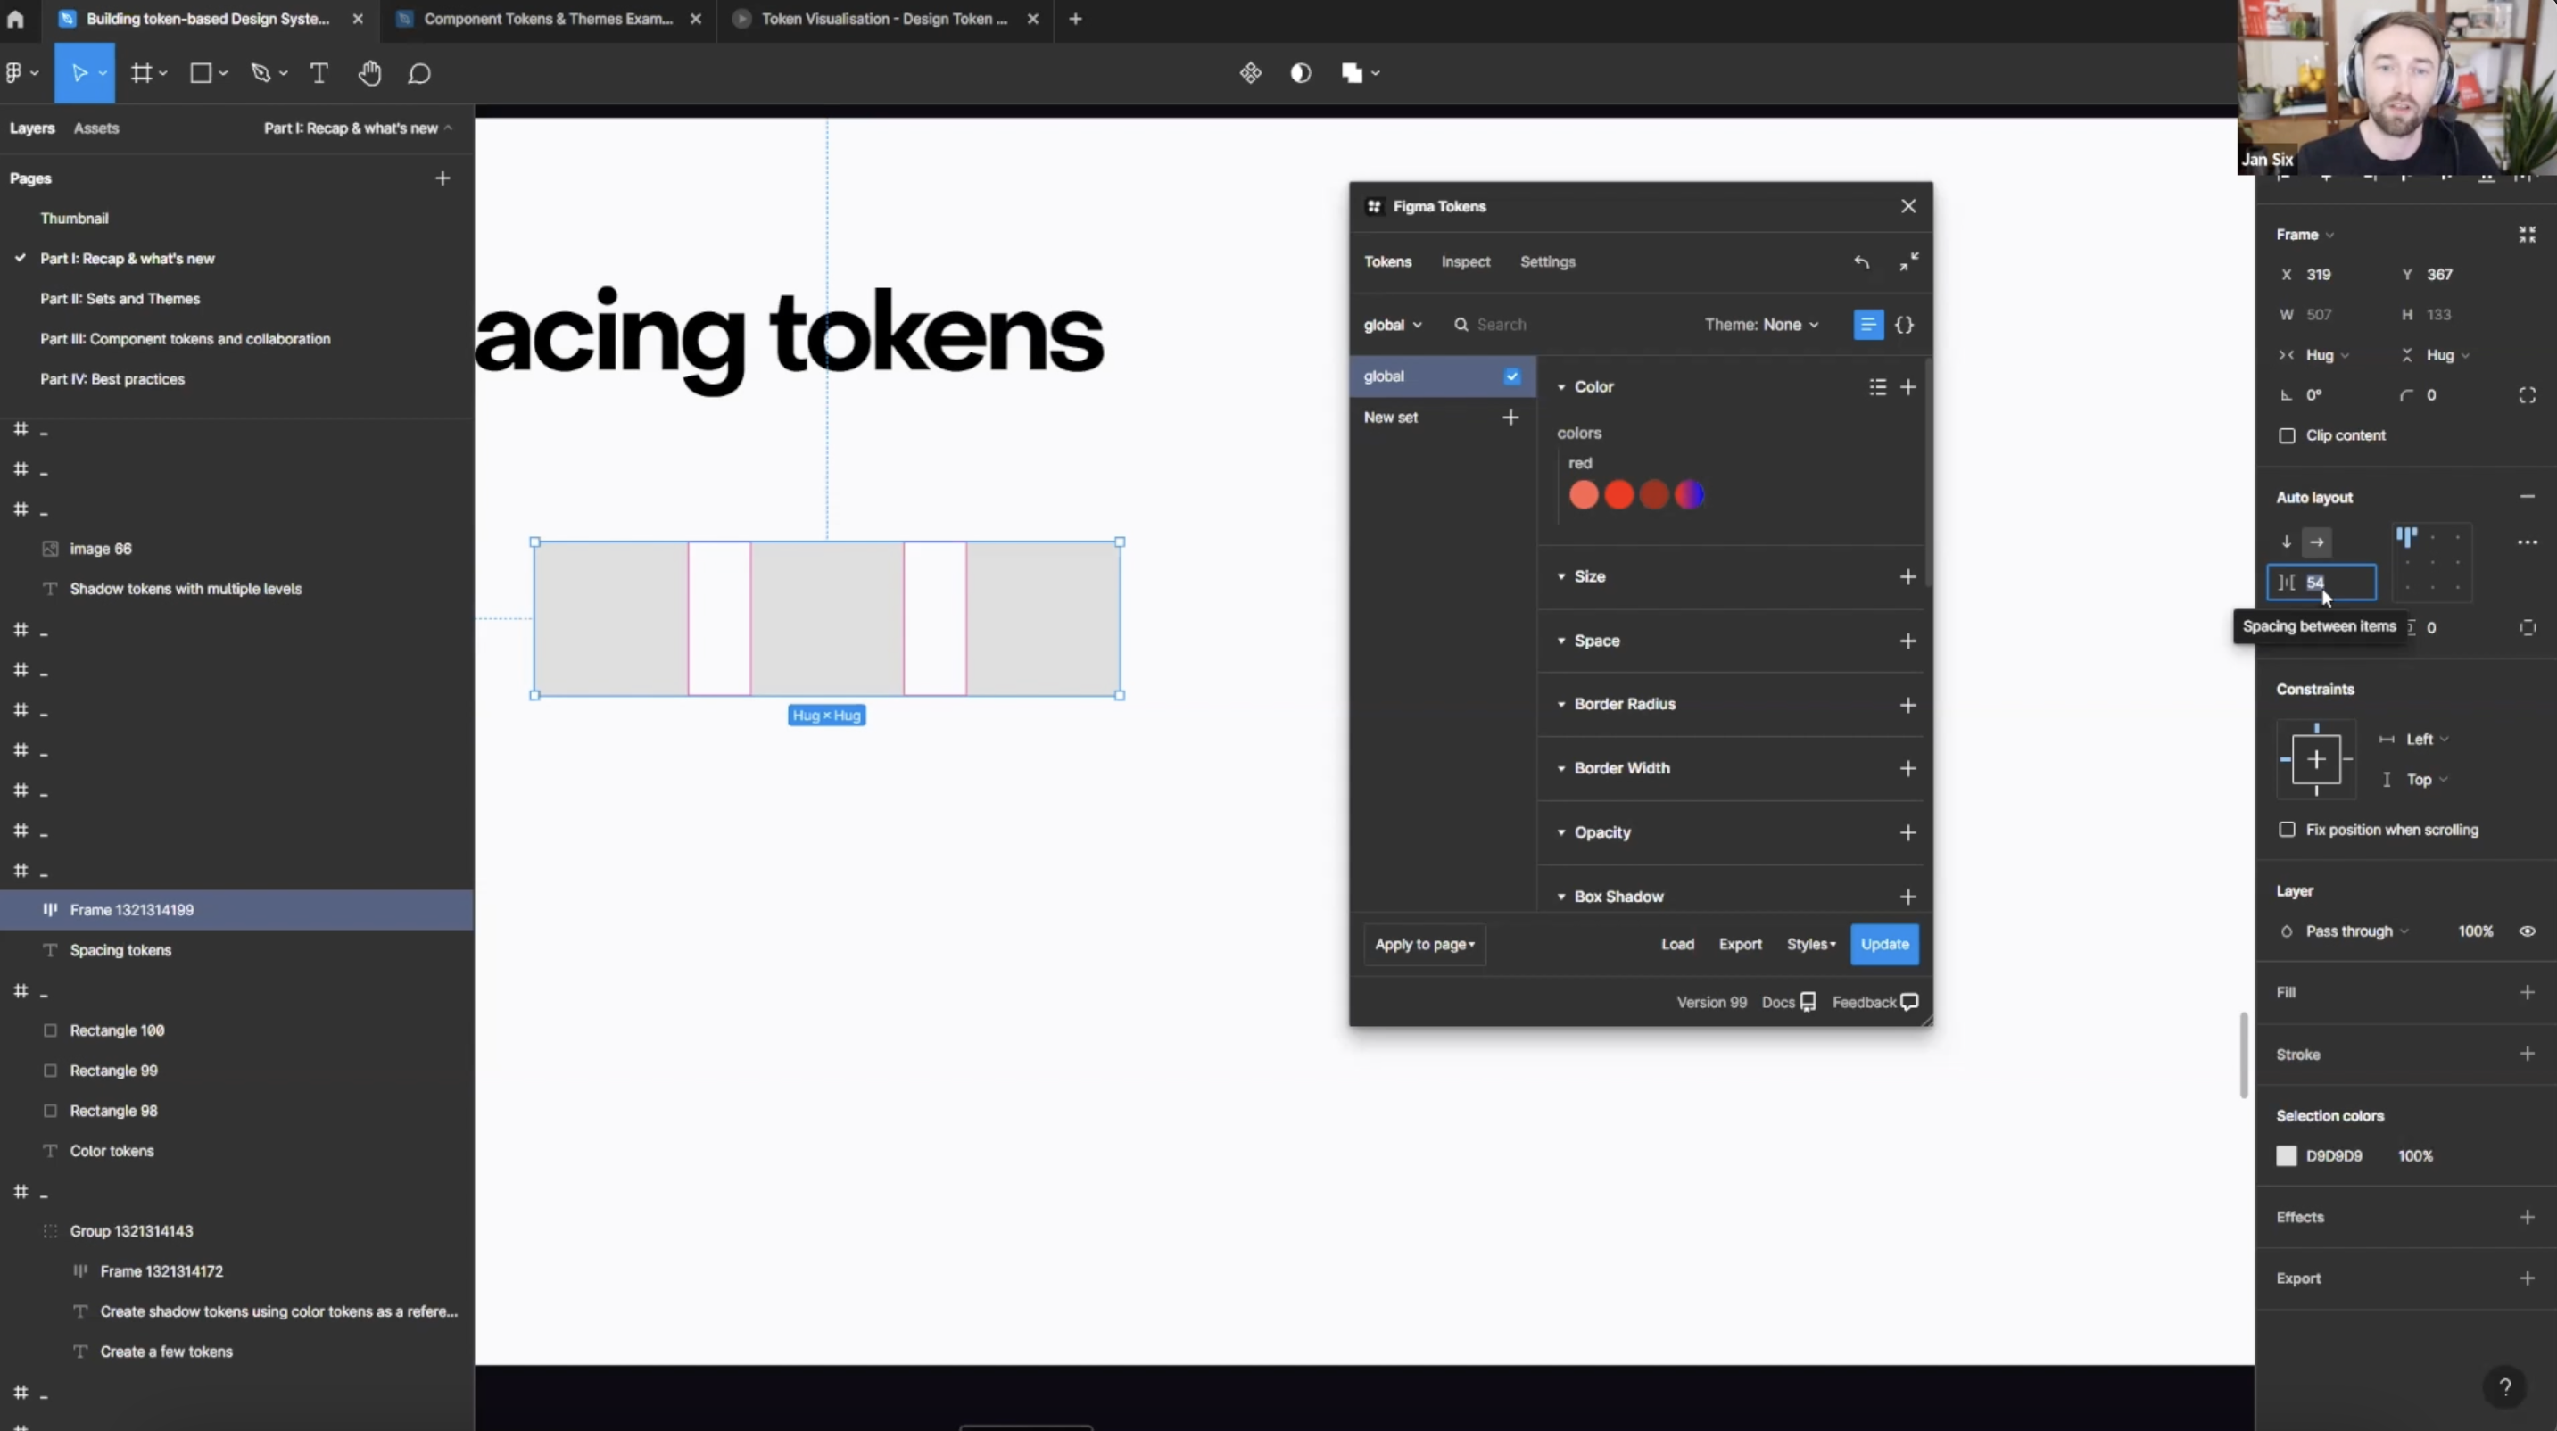Open the Styles dropdown
Image resolution: width=2557 pixels, height=1431 pixels.
click(1811, 944)
